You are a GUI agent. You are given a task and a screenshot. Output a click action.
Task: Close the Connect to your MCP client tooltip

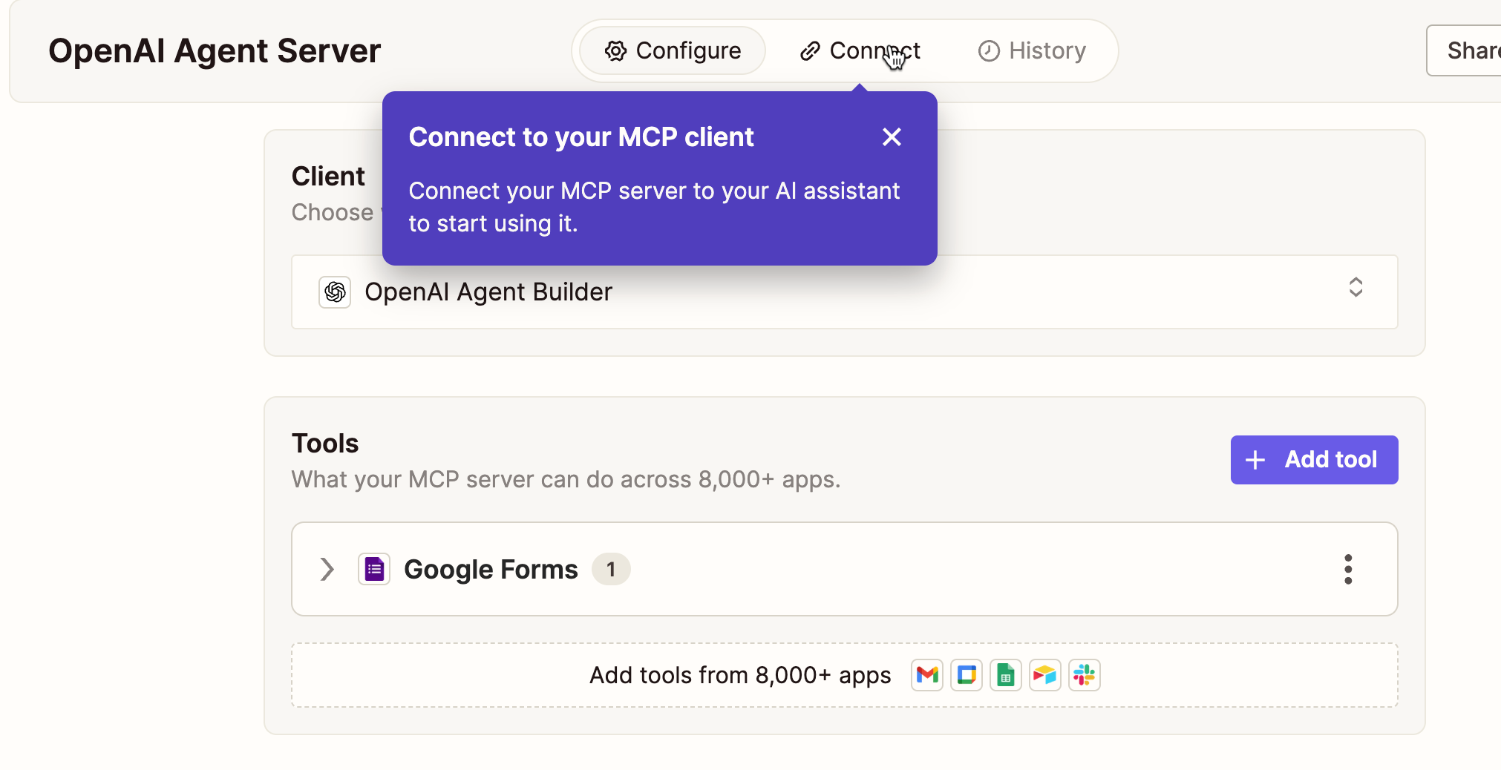coord(892,136)
